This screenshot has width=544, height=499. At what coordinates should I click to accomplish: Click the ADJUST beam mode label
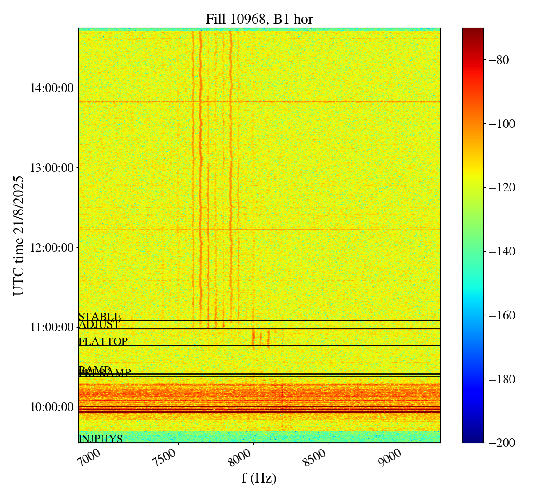pyautogui.click(x=99, y=324)
